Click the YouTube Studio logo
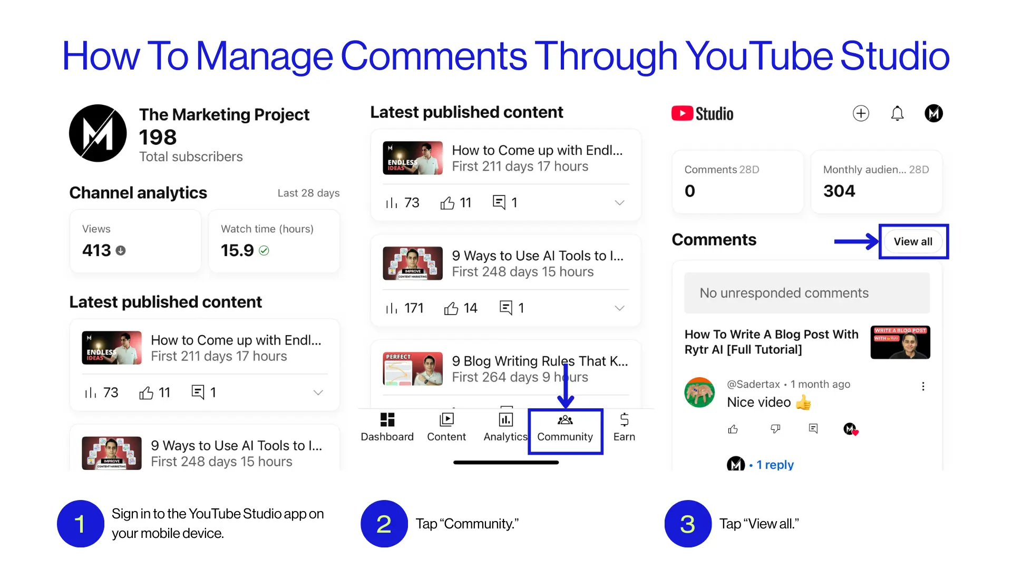The image size is (1012, 569). click(702, 114)
